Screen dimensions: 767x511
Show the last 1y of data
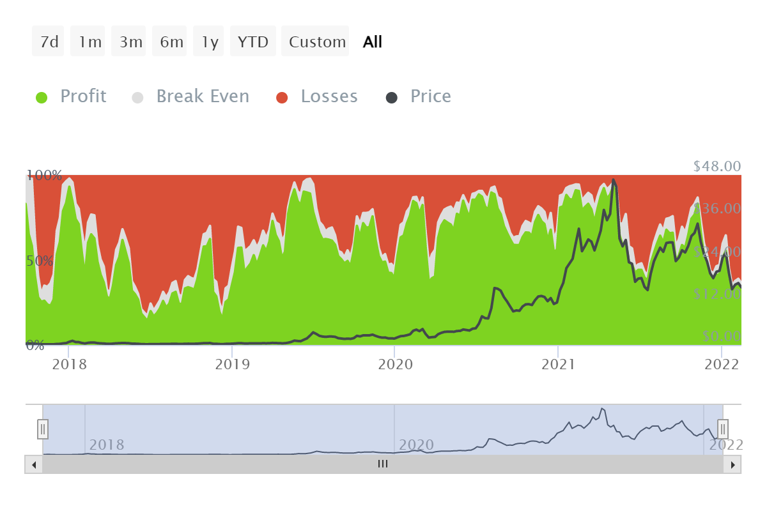(x=210, y=42)
